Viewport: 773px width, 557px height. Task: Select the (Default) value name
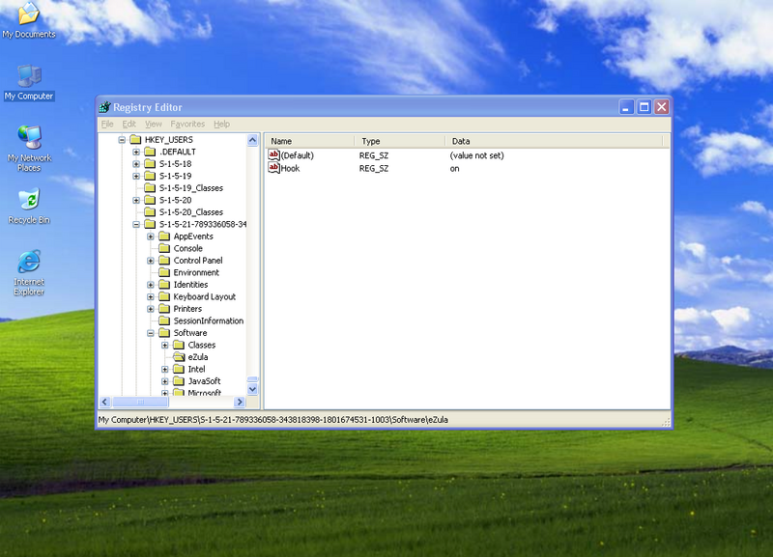click(298, 155)
